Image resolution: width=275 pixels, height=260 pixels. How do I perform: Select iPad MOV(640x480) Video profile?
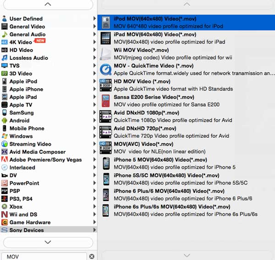[x=186, y=38]
